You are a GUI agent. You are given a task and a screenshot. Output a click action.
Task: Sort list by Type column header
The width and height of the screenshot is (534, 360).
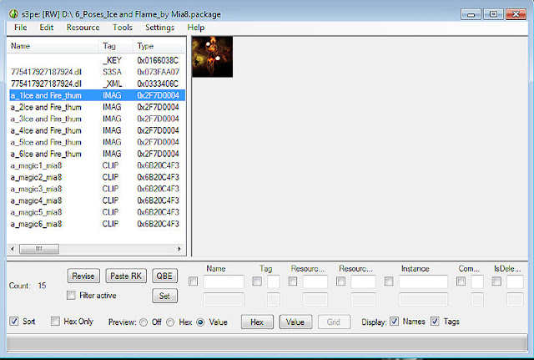pos(159,46)
